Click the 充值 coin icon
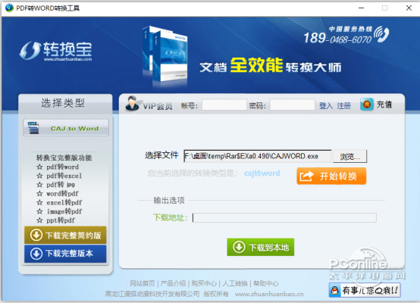This screenshot has height=303, width=420. click(367, 104)
